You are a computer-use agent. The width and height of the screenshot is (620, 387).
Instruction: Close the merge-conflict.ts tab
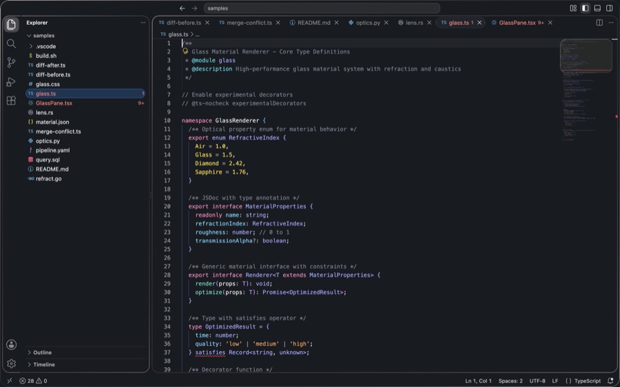click(x=278, y=23)
